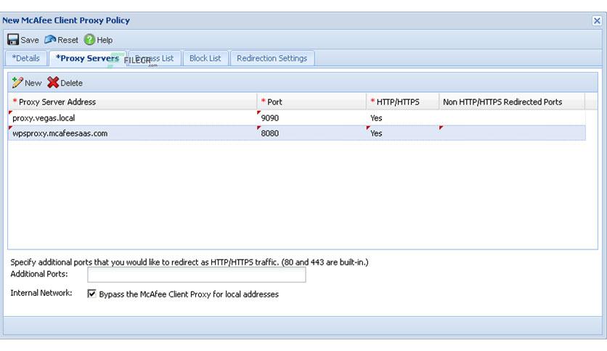Image resolution: width=607 pixels, height=351 pixels.
Task: Click the Reset button label
Action: click(x=68, y=40)
